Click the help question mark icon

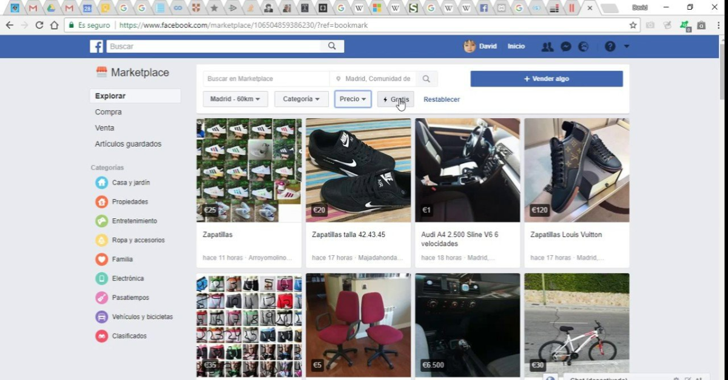coord(610,47)
